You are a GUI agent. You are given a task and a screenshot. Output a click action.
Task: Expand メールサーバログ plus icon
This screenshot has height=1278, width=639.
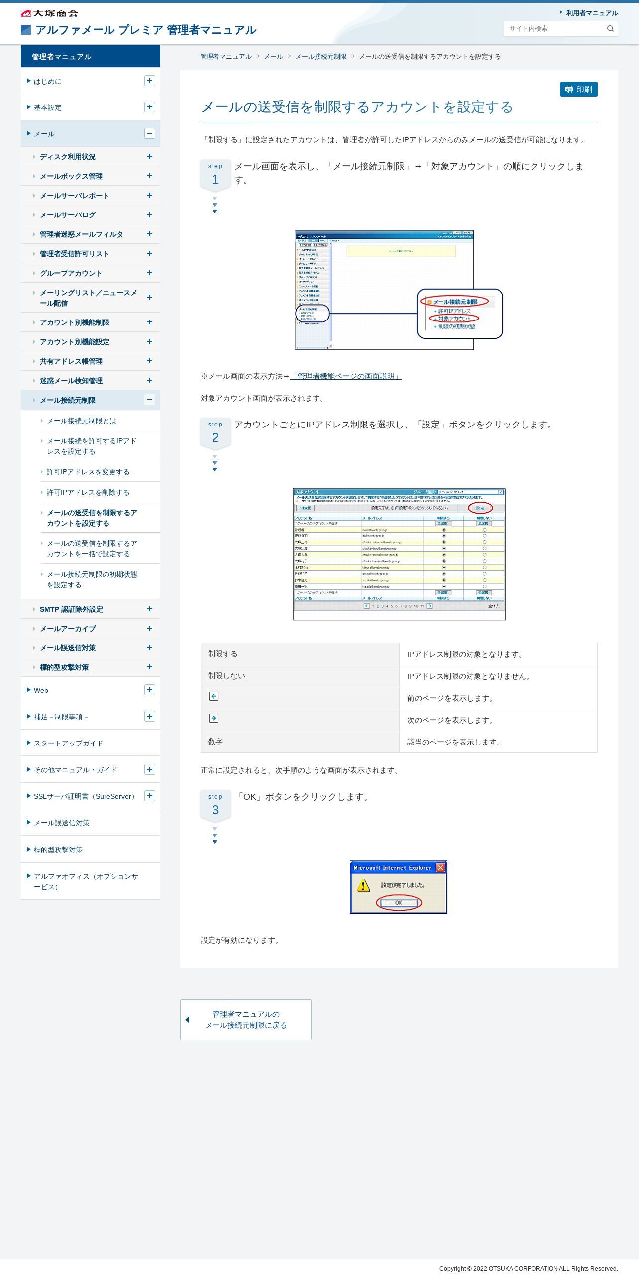click(150, 214)
